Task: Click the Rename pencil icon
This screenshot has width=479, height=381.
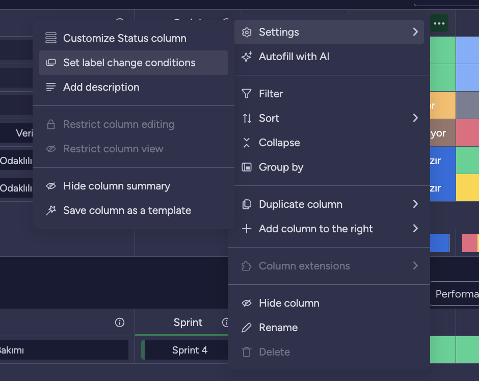Action: click(x=247, y=328)
